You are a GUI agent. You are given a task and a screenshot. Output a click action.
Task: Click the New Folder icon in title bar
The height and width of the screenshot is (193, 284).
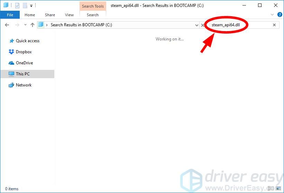[25, 6]
